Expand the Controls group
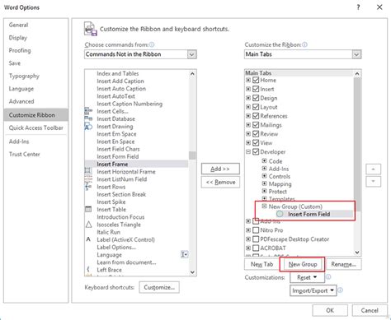This screenshot has width=391, height=320. 264,176
